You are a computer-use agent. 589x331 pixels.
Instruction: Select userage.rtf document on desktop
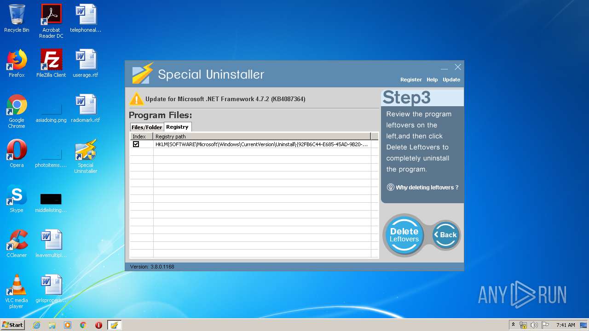[86, 63]
